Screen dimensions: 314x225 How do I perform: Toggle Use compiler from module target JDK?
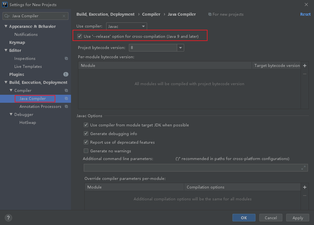[86, 125]
